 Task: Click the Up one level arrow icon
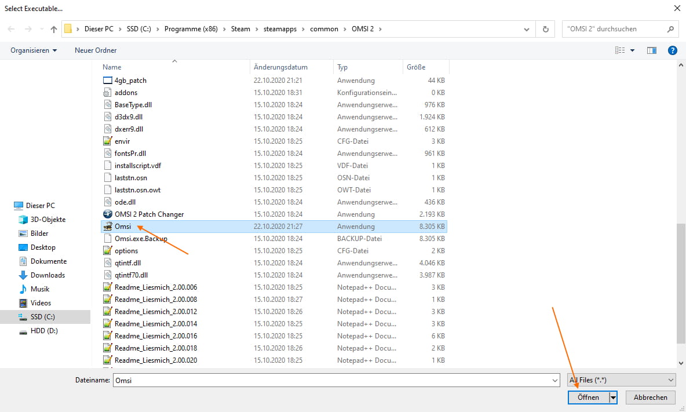coord(54,29)
